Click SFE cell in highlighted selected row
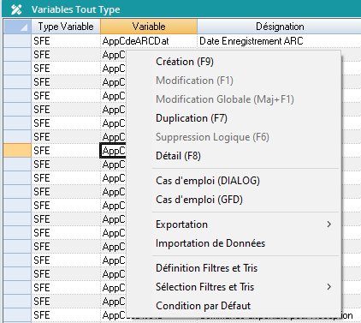 (66, 151)
